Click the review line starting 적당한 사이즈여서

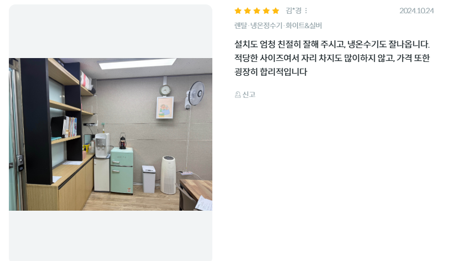(332, 58)
